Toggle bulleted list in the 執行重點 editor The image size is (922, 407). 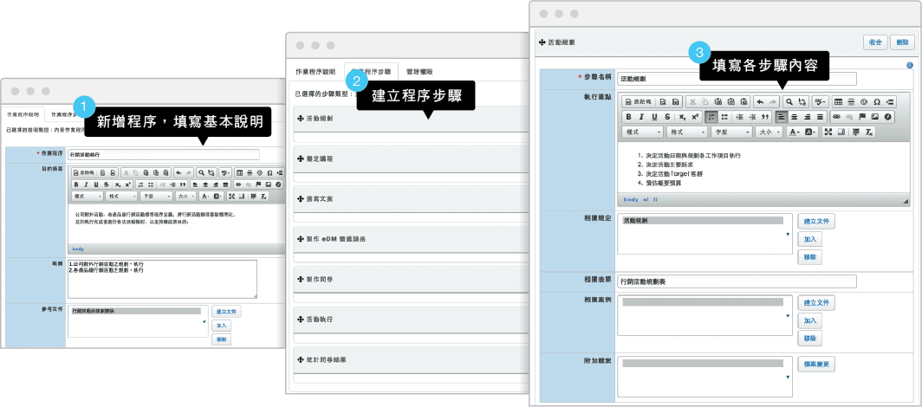click(724, 117)
